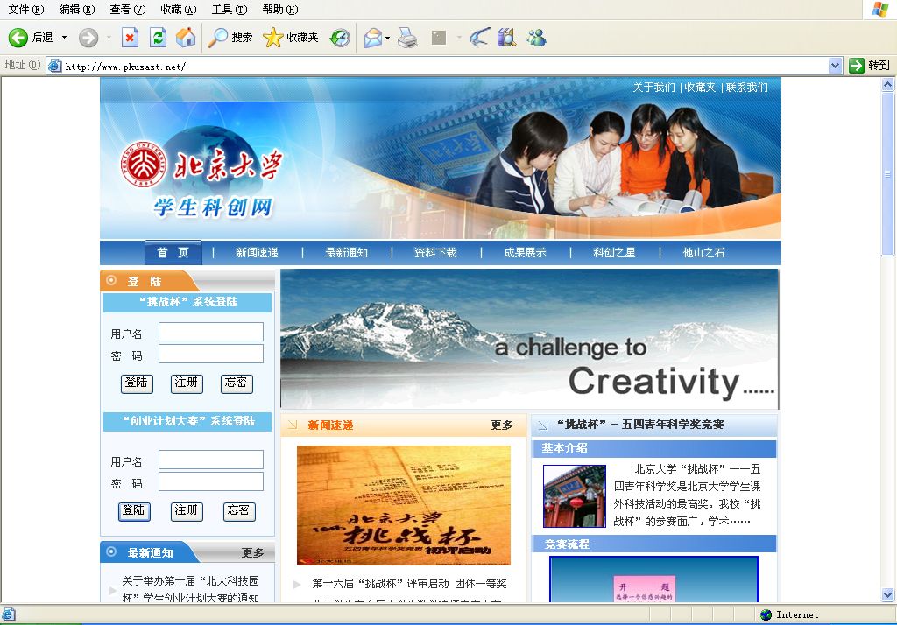This screenshot has width=897, height=625.
Task: Open the Research books icon in the toolbar
Action: (x=506, y=38)
